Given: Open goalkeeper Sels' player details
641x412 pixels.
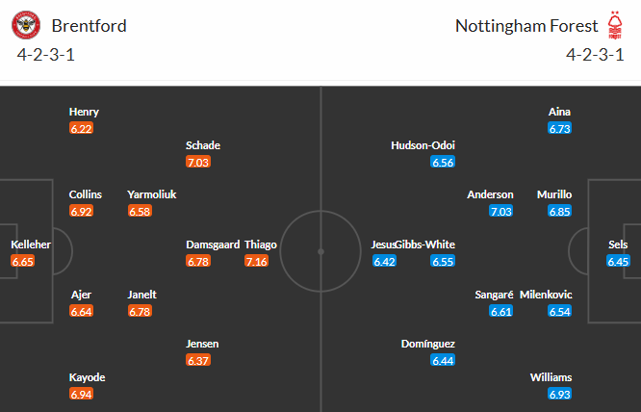Looking at the screenshot, I should pyautogui.click(x=619, y=245).
